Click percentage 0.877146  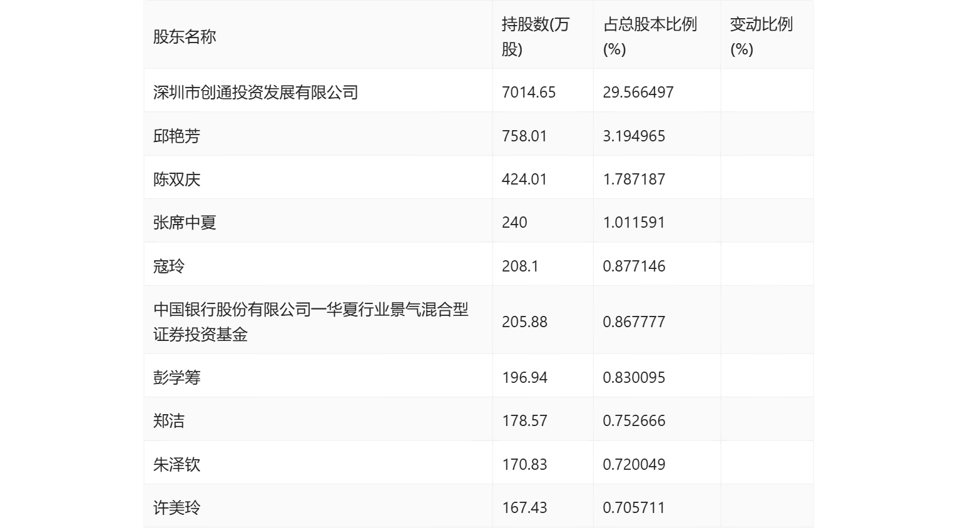tap(634, 267)
